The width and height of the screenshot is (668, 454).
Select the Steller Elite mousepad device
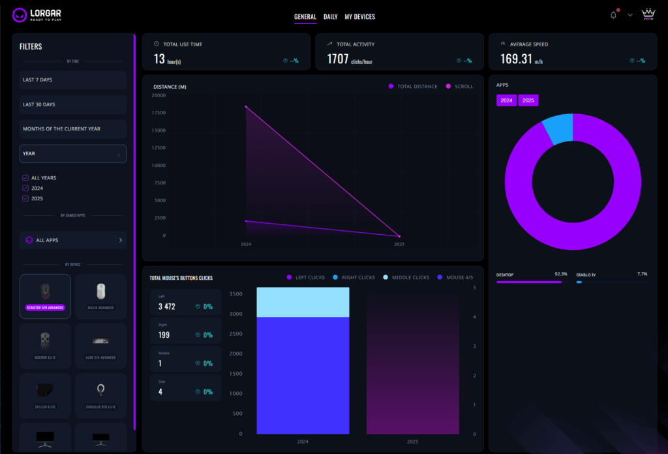[x=45, y=395]
